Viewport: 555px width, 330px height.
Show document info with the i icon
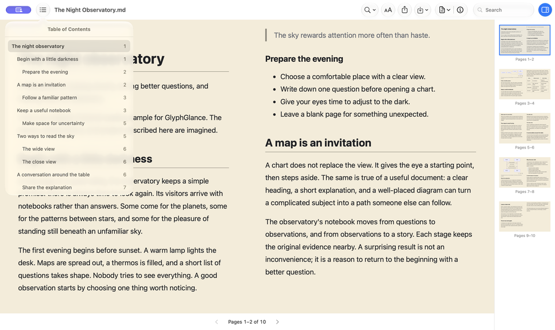click(460, 10)
